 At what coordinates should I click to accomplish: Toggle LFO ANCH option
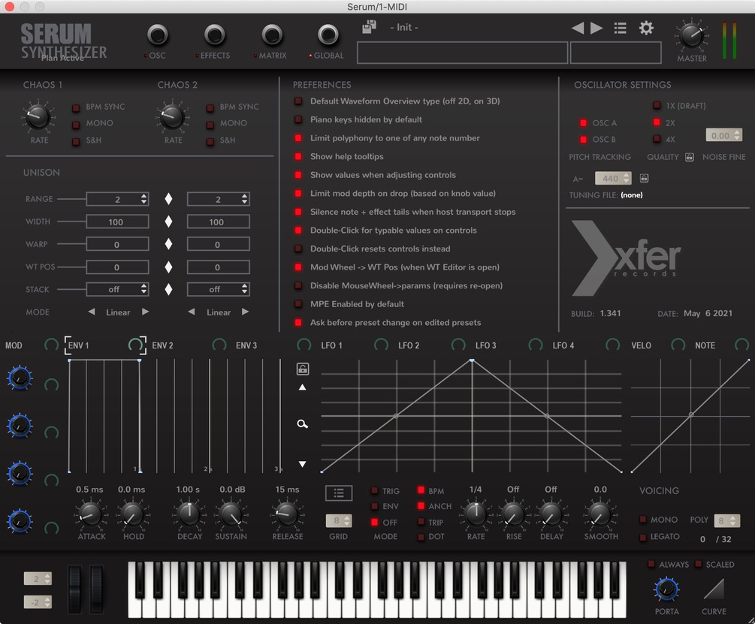tap(421, 506)
